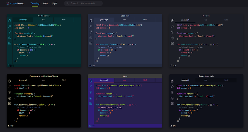248x132 pixels.
Task: Click the 675 downloads count on Ocean Space Italic
Action: click(x=173, y=126)
